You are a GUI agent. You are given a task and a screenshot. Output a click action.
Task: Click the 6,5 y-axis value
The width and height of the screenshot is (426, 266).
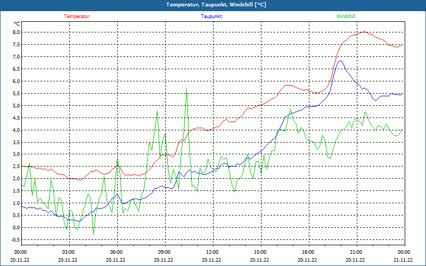[x=17, y=69]
